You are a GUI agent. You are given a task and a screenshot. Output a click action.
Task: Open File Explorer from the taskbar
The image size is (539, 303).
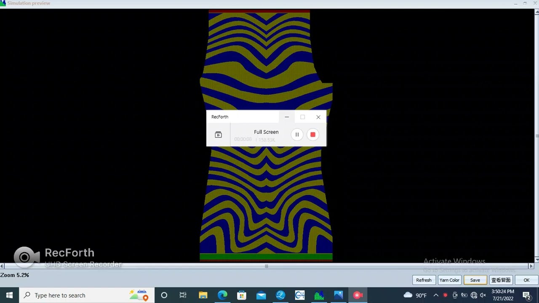point(203,295)
